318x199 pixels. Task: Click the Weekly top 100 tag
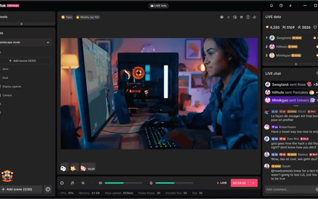click(x=87, y=17)
